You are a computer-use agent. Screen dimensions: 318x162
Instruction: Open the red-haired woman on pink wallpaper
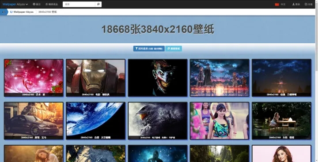coord(281,154)
